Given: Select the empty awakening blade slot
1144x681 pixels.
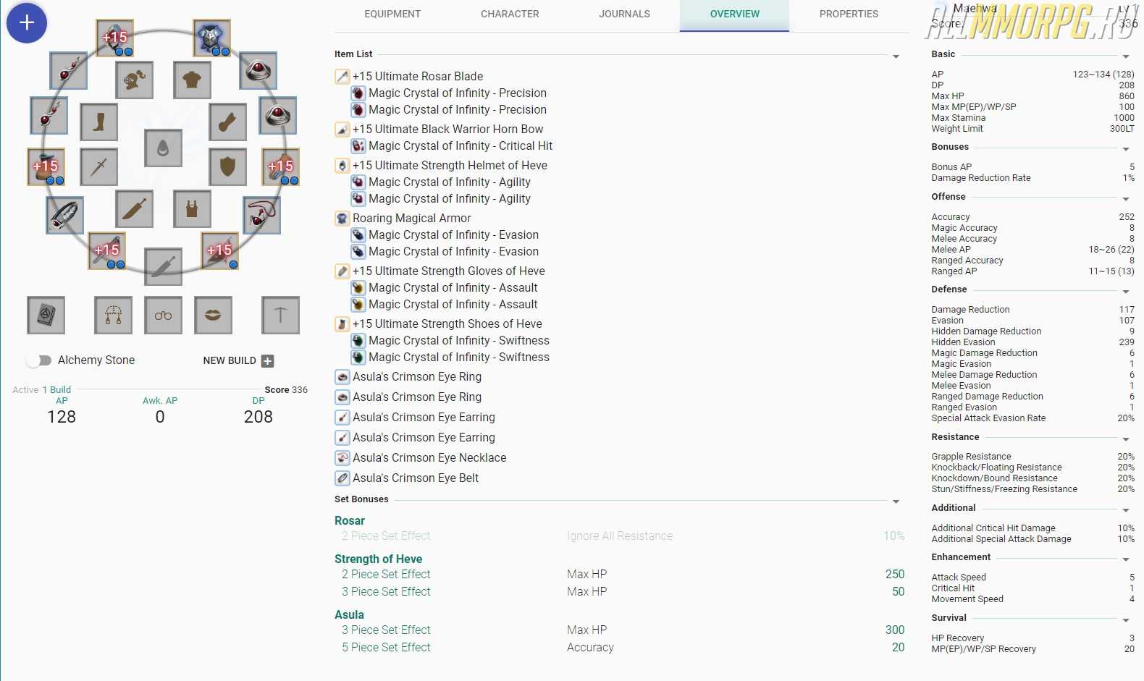Looking at the screenshot, I should (164, 267).
